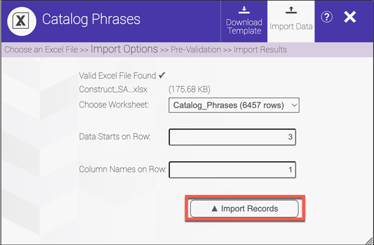Focus the Data Starts on Row field

[x=233, y=137]
